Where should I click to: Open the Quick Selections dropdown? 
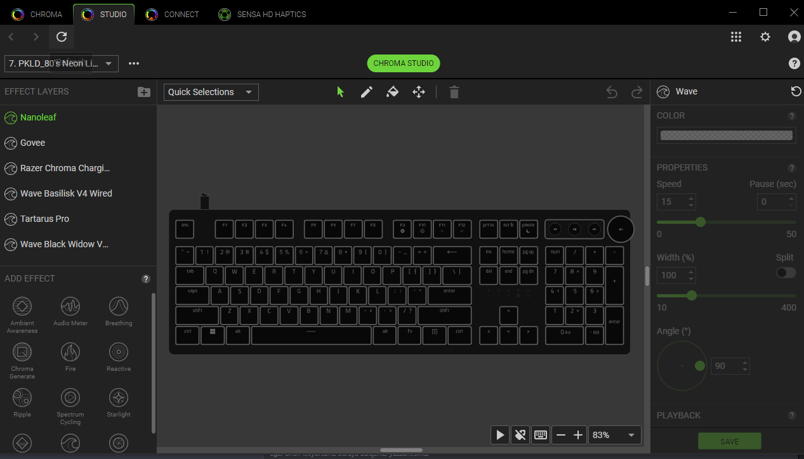211,92
